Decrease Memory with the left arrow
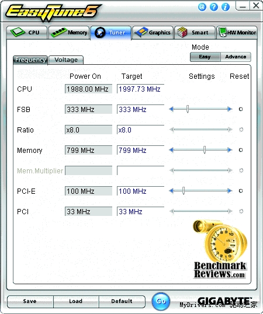The image size is (263, 314). [x=171, y=150]
